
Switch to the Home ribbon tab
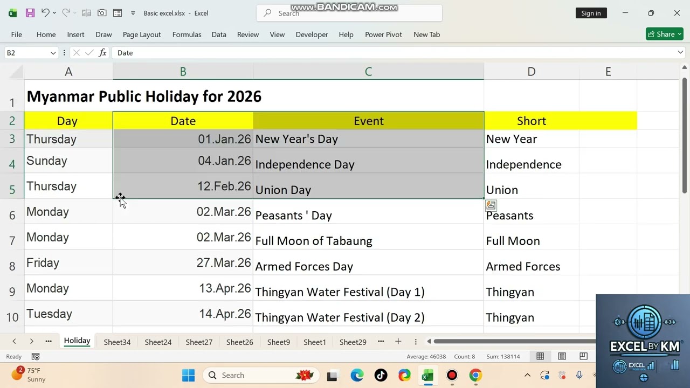(46, 34)
